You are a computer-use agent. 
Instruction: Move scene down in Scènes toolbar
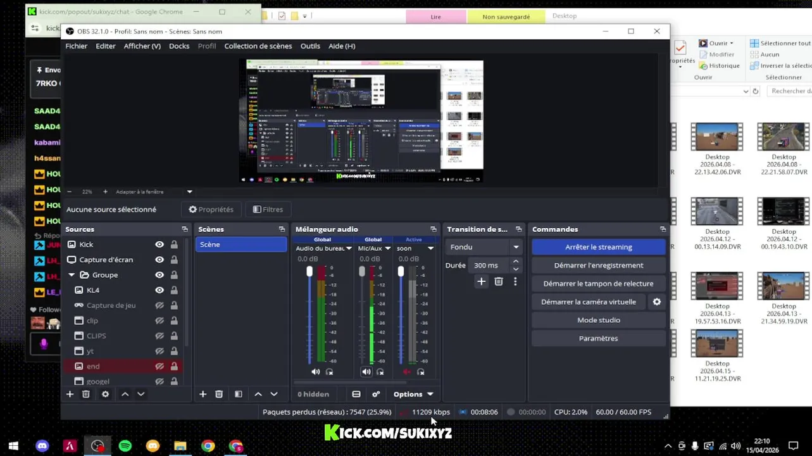click(x=274, y=394)
